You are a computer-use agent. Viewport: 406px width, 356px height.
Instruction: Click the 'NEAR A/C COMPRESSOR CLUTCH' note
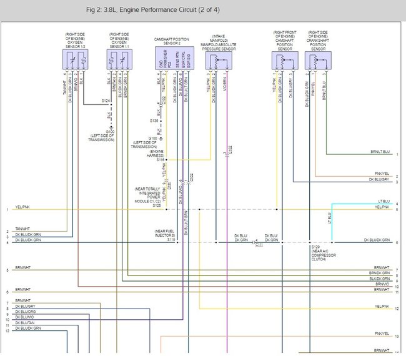pos(324,255)
